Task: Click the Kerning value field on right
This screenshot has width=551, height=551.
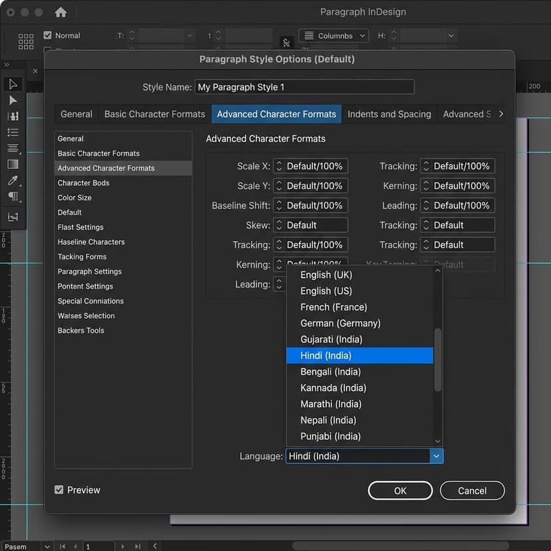Action: coord(462,186)
